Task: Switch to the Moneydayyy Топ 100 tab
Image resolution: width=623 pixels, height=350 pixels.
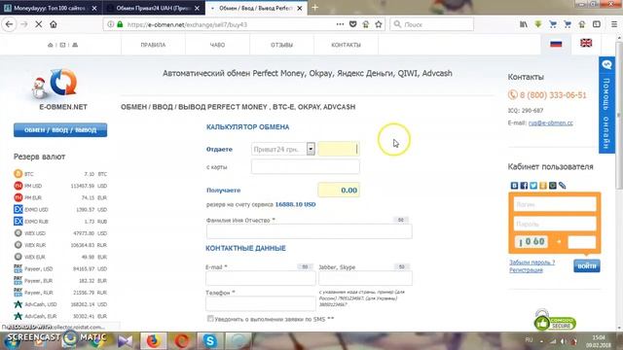Action: tap(50, 8)
